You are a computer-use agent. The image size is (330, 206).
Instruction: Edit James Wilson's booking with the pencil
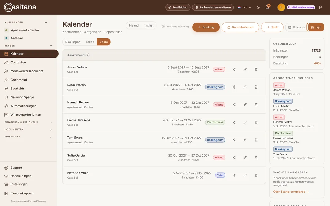[245, 69]
